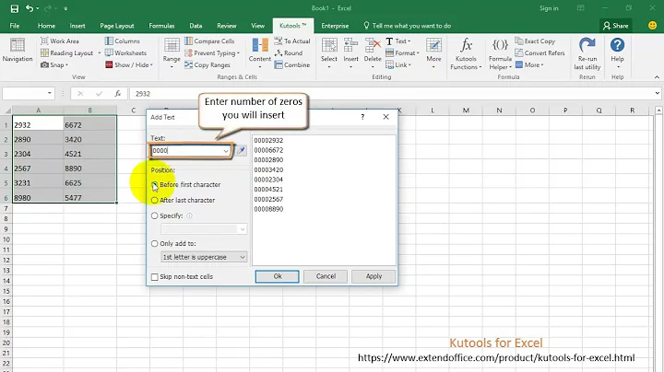Open the Round utility
Viewport: 664px width, 372px height.
tap(289, 52)
